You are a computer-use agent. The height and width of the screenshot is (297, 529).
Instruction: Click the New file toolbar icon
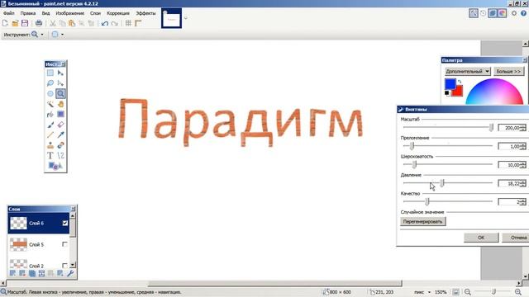point(5,23)
